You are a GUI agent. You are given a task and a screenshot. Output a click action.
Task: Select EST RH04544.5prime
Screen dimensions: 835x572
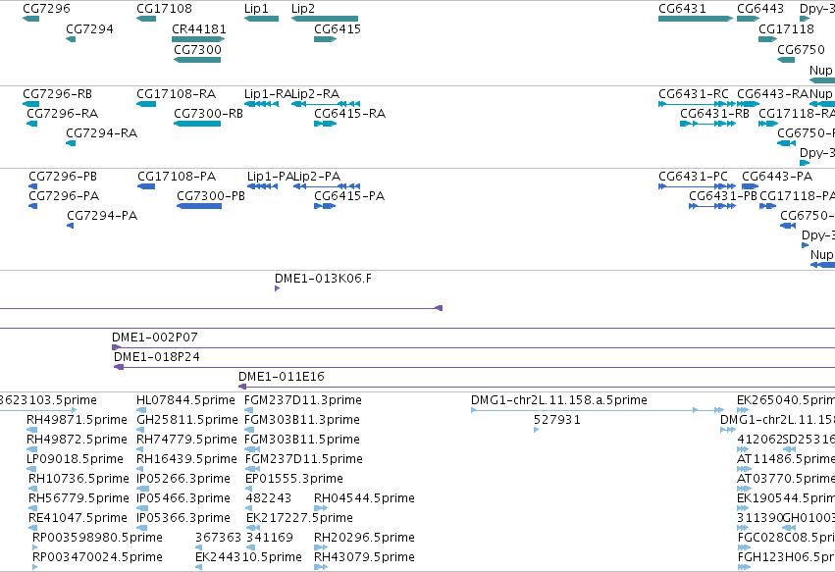point(321,508)
